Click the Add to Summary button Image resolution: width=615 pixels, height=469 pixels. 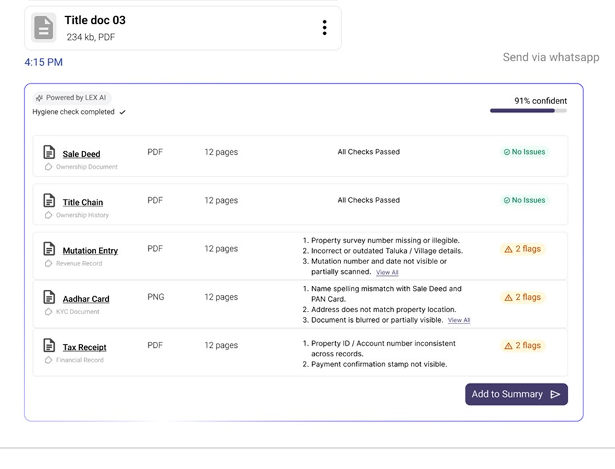coord(516,394)
